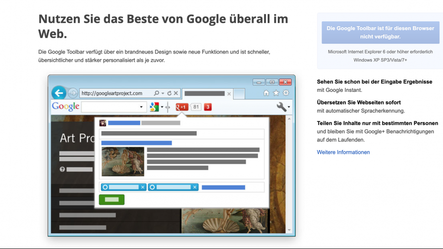Click the blank new tab button
Viewport: 443px width, 249px height.
[239, 94]
